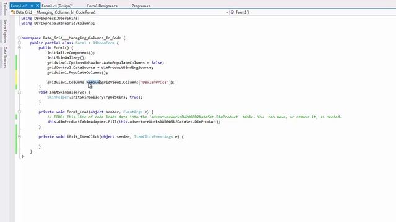Viewport: 396px width, 222px height.
Task: Select the active Form1.cs tab
Action: pos(19,6)
